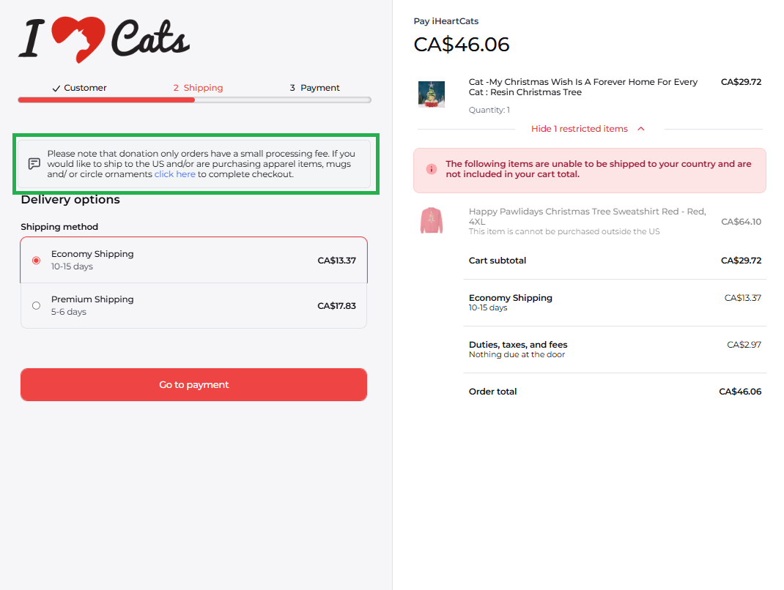Click the Customer step checkmark icon

click(x=56, y=89)
